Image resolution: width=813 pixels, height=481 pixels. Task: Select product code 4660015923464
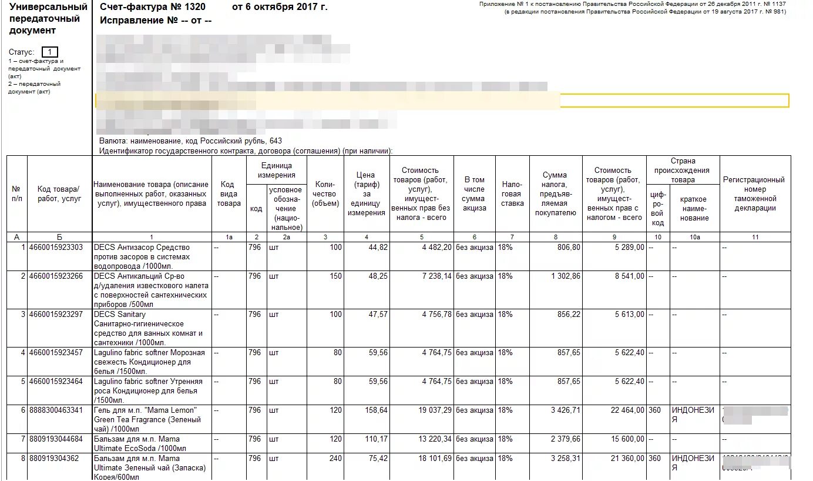coord(56,382)
